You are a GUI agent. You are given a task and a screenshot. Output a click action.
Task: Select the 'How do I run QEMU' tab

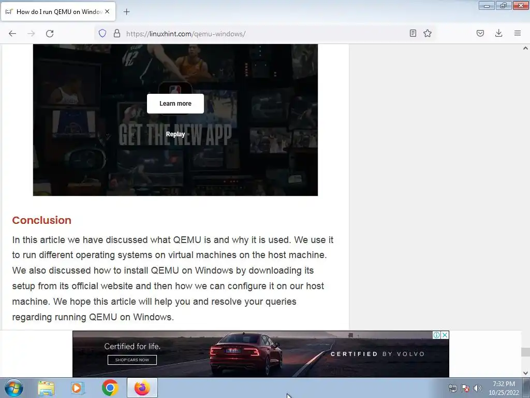58,11
